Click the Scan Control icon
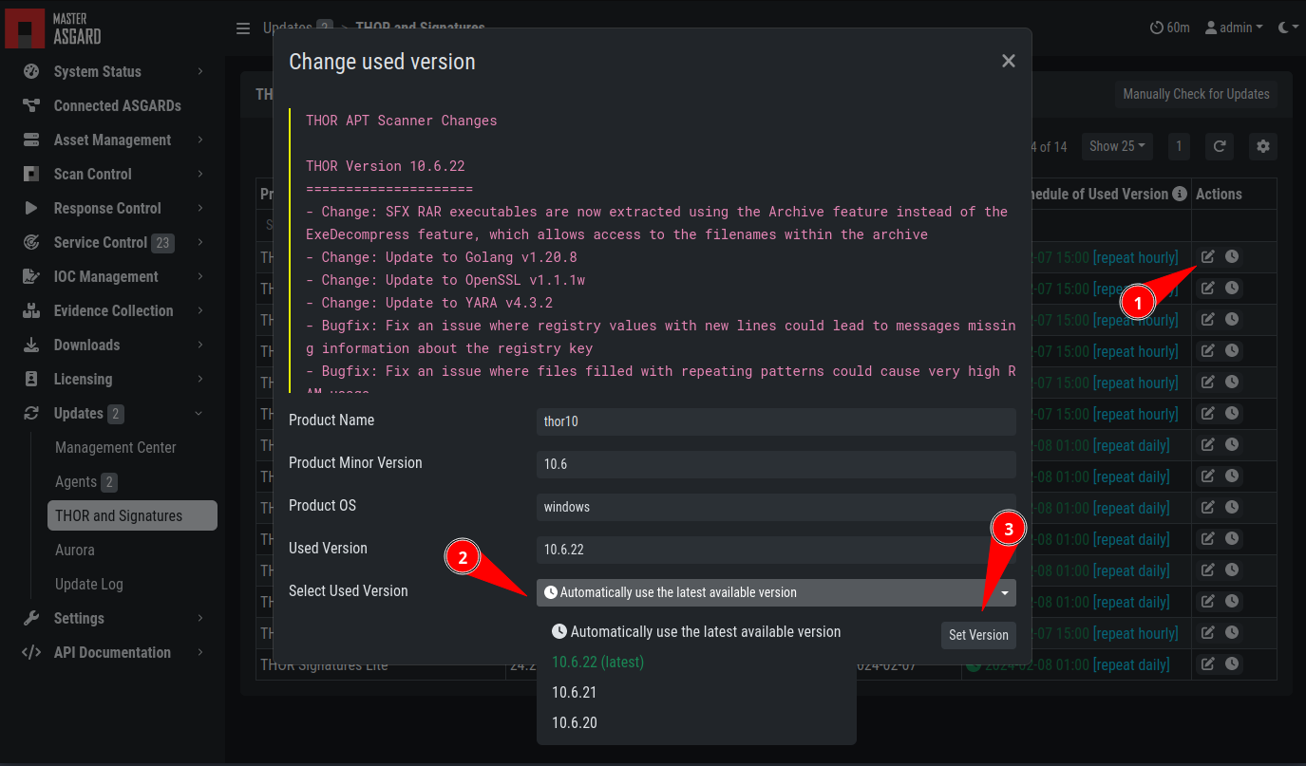 point(31,174)
